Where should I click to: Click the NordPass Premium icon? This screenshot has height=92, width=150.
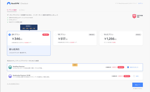point(10,67)
